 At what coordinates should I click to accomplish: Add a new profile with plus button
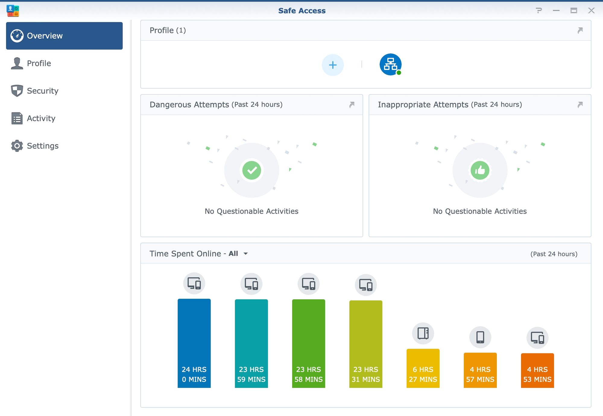click(333, 65)
